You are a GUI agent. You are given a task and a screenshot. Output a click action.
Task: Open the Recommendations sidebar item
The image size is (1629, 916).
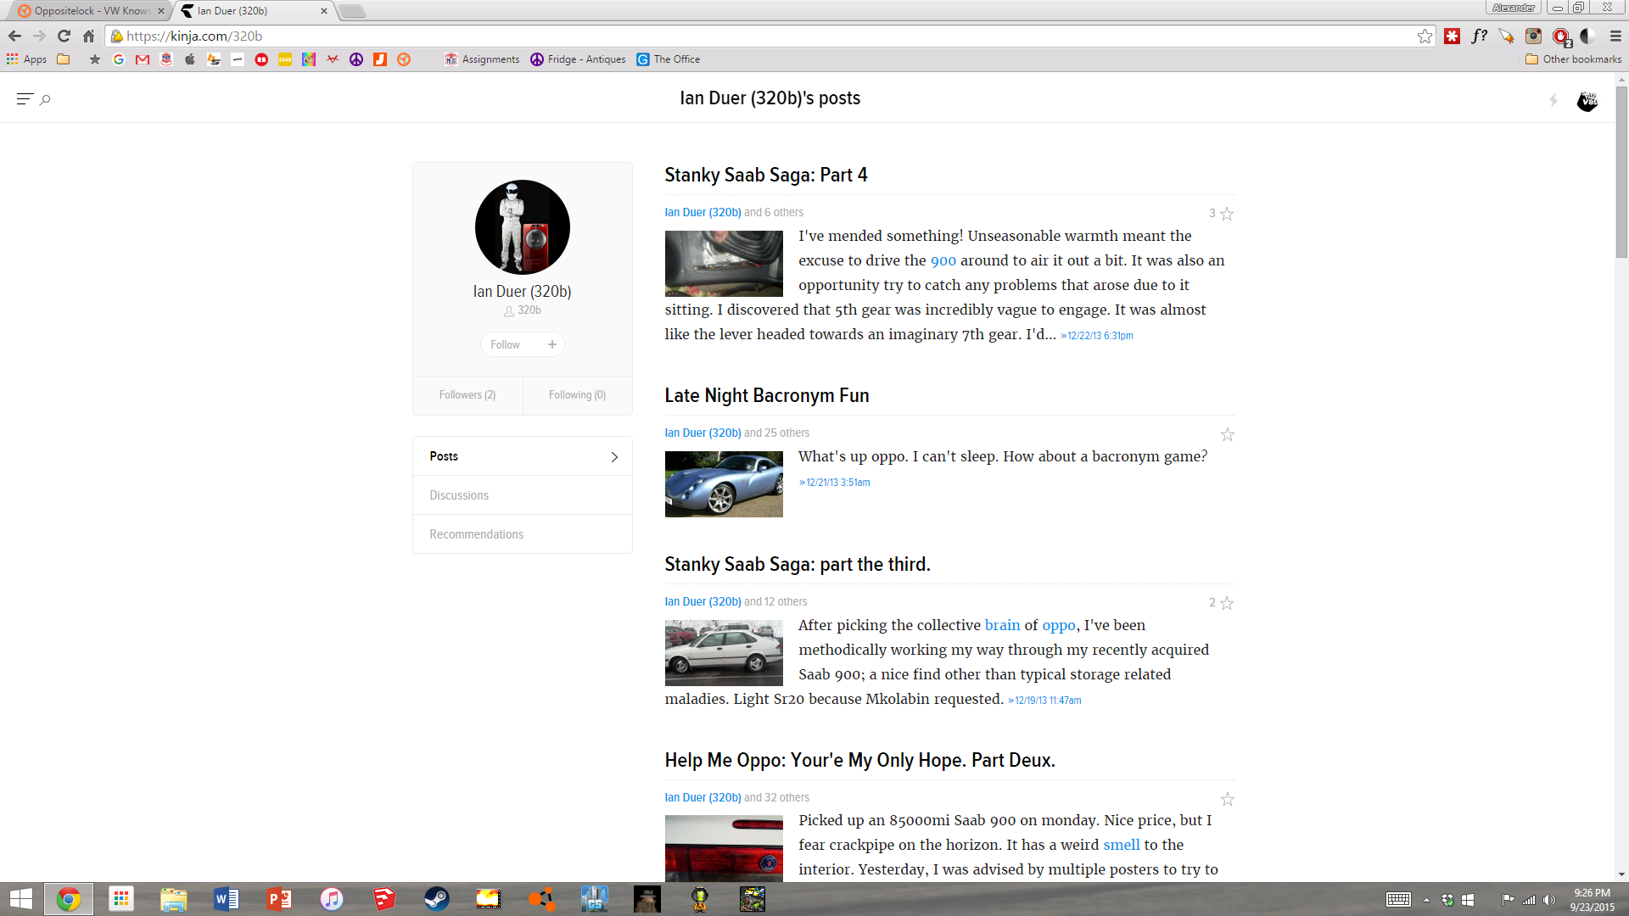coord(523,534)
